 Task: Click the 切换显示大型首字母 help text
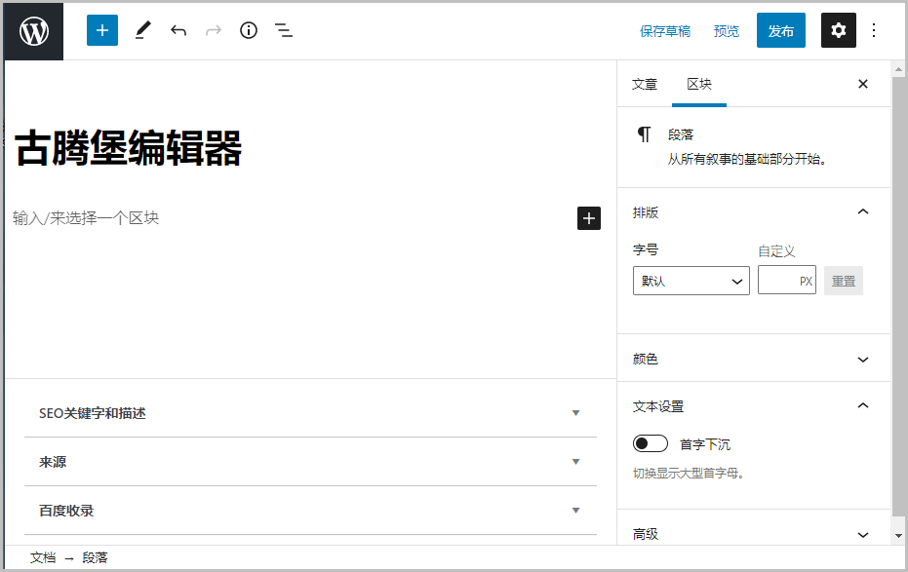tap(689, 474)
